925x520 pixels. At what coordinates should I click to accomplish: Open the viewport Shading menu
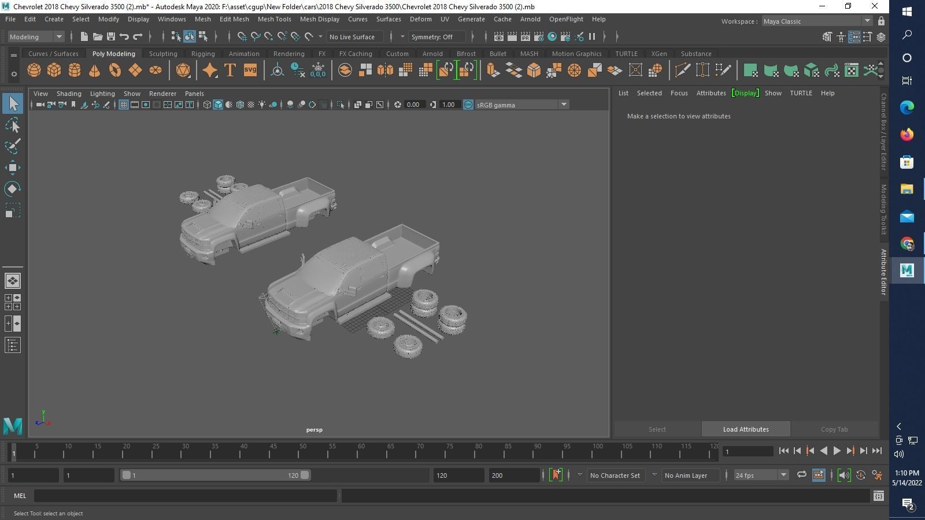pos(69,93)
